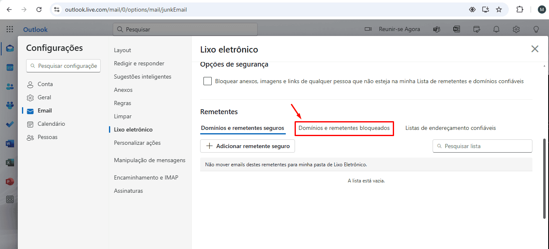The height and width of the screenshot is (249, 549).
Task: Open the To Do checkmark icon
Action: 10,124
